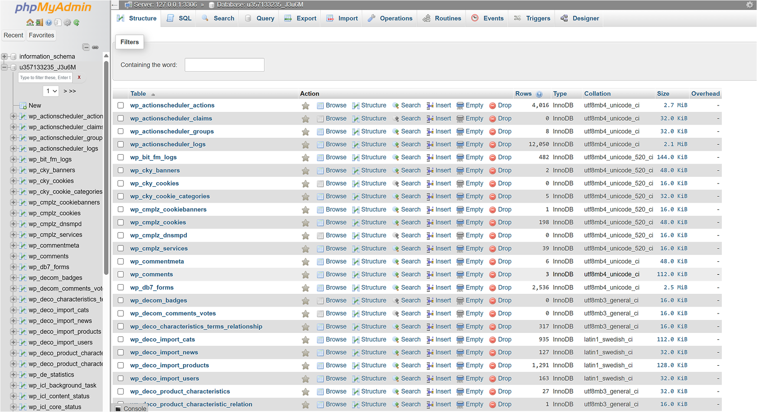Click New table icon in navigation tree
The image size is (757, 412).
point(23,105)
